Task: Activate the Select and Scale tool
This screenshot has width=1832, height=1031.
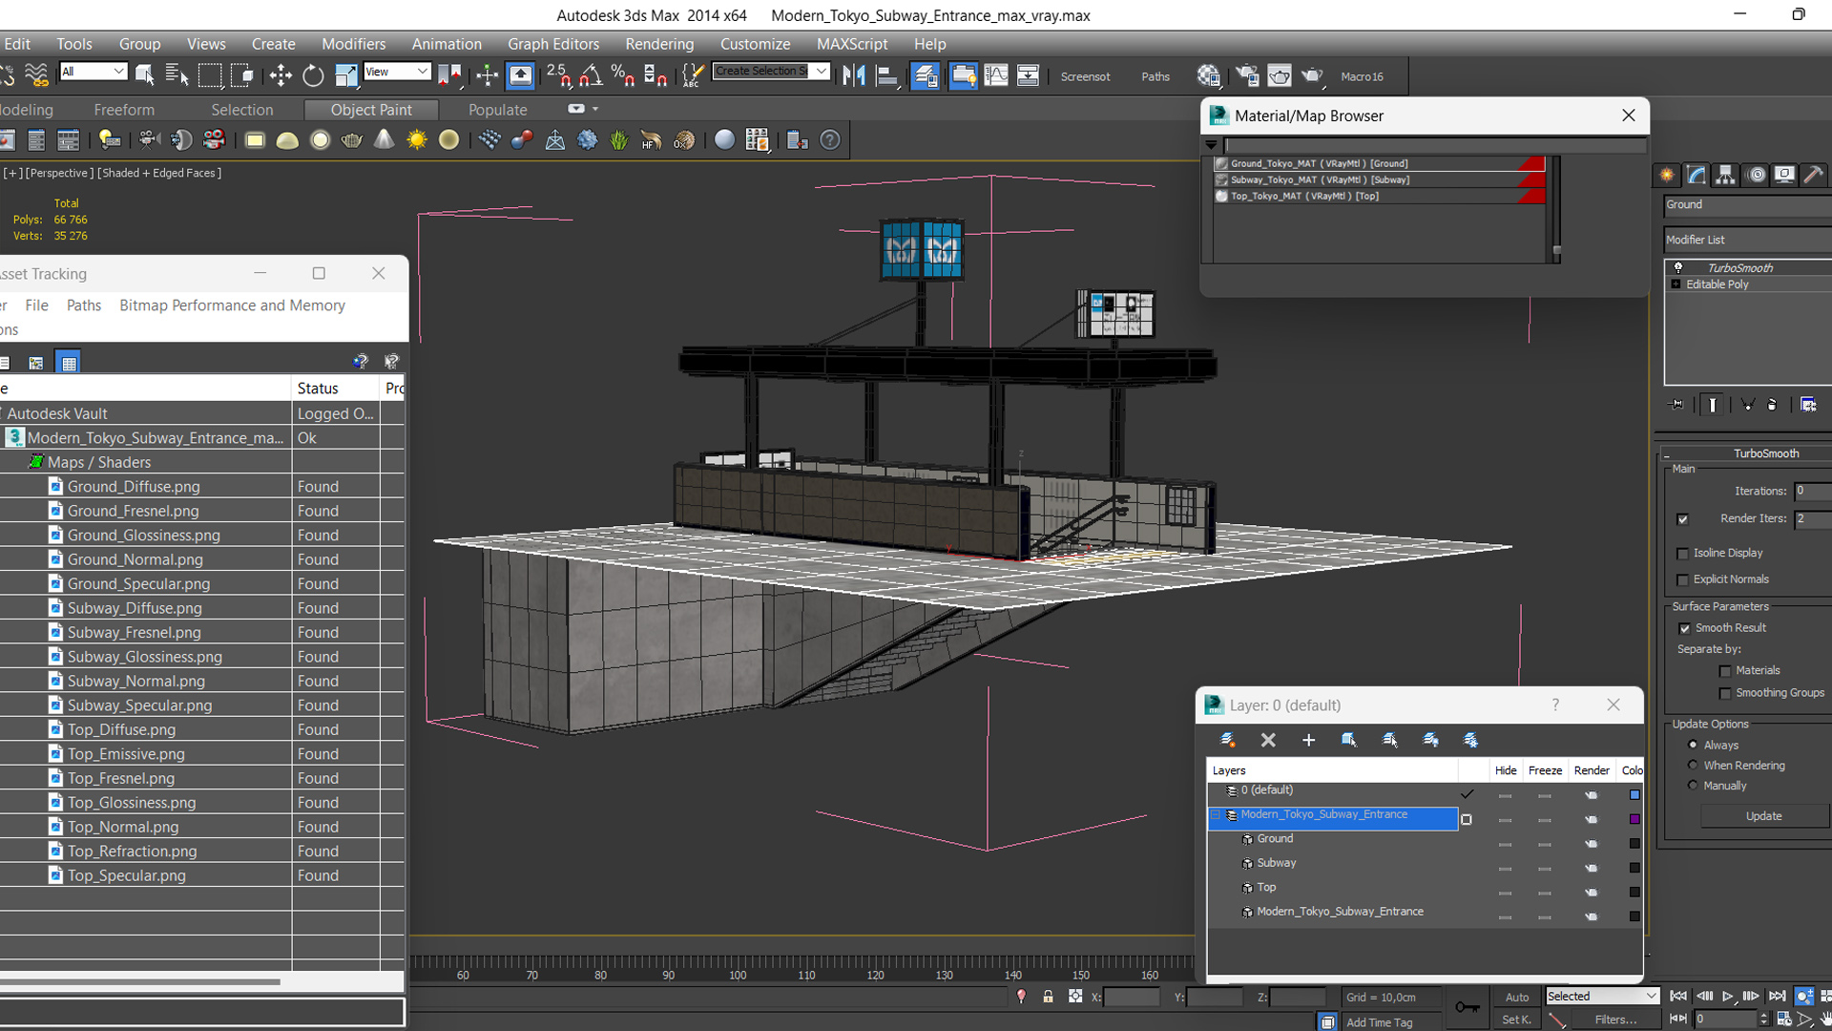Action: pyautogui.click(x=345, y=75)
